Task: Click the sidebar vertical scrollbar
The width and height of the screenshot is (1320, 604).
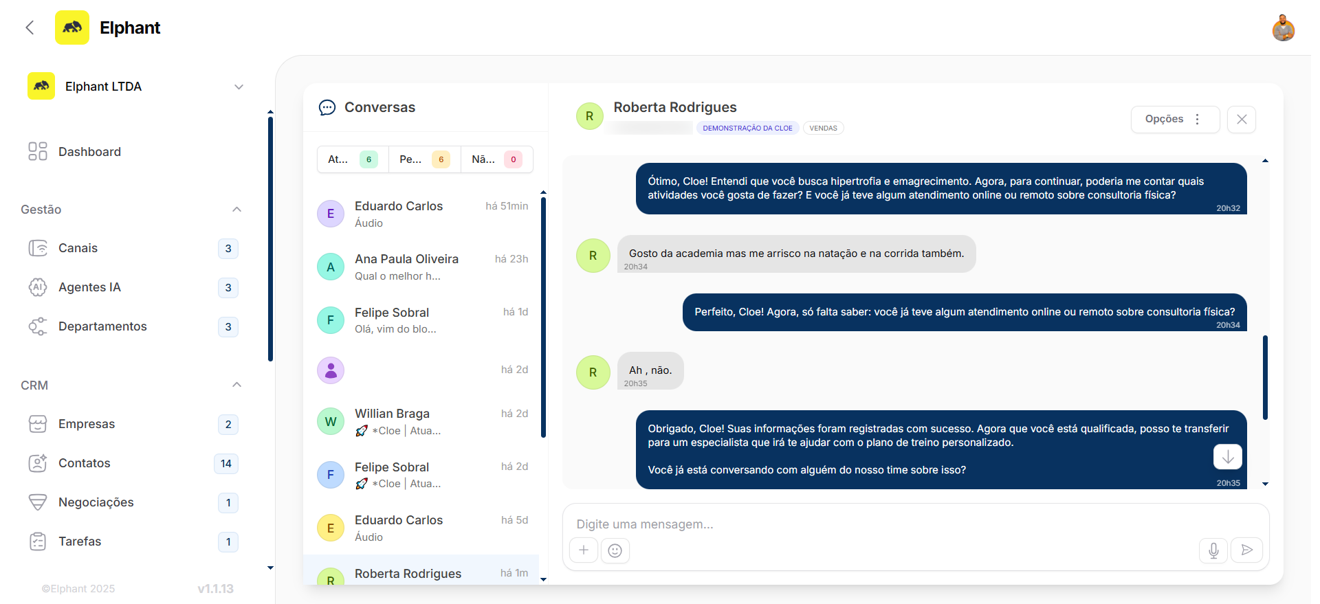Action: point(270,238)
